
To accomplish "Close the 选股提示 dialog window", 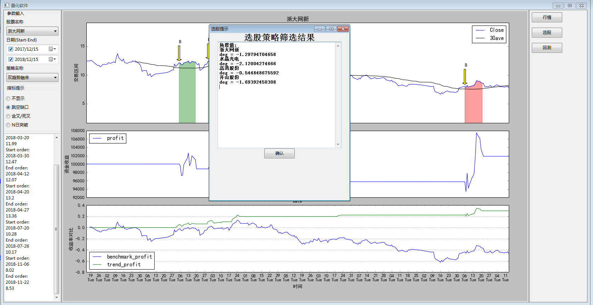I will (x=343, y=29).
